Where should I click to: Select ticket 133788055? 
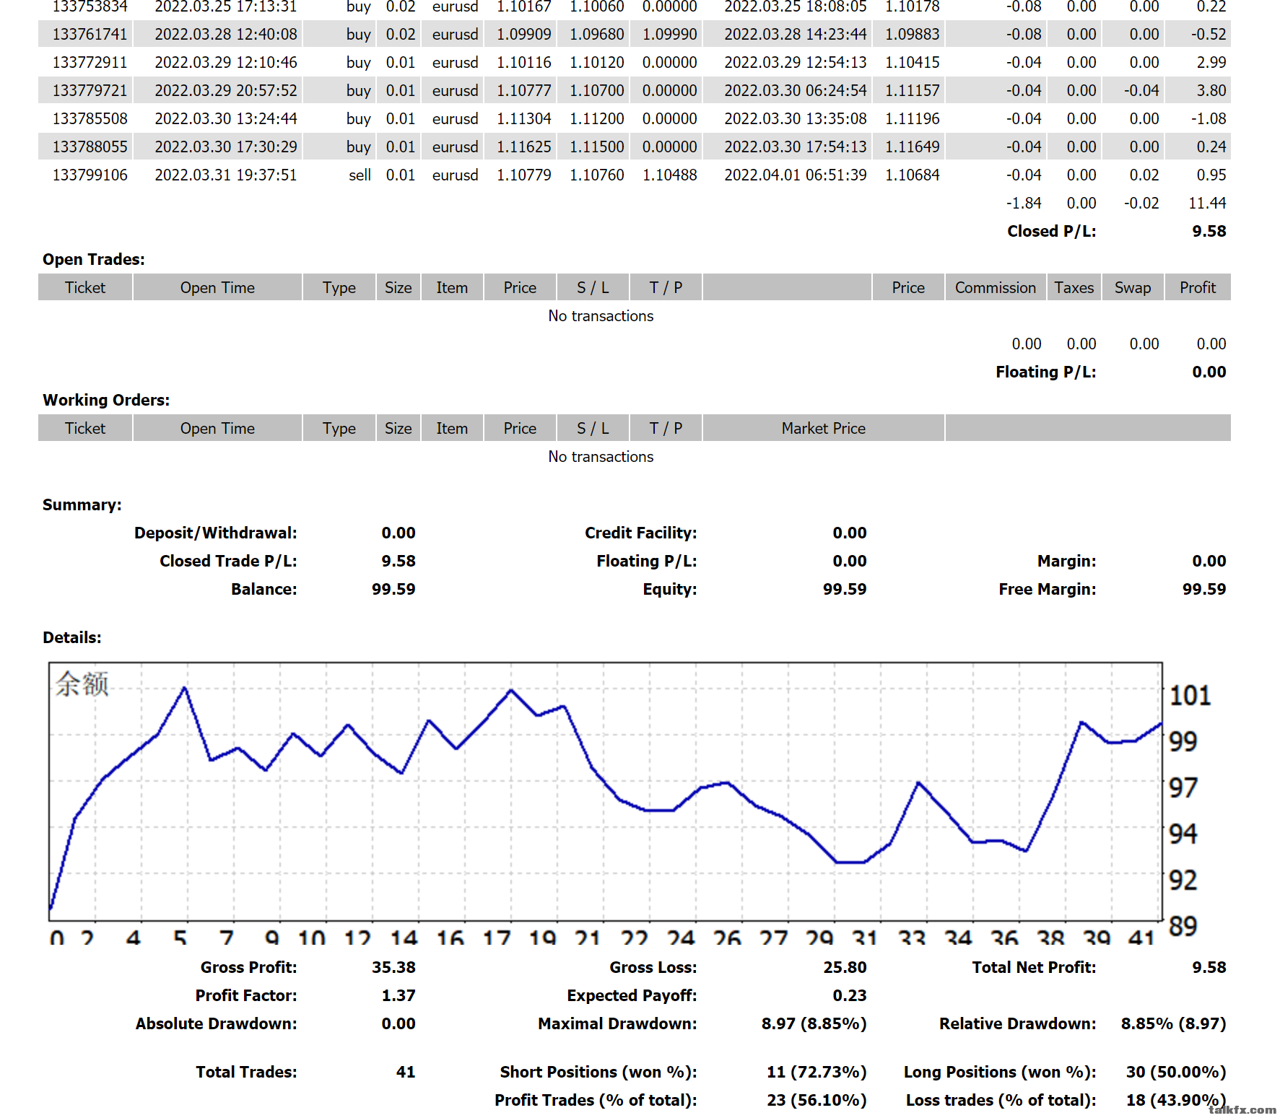pos(90,147)
